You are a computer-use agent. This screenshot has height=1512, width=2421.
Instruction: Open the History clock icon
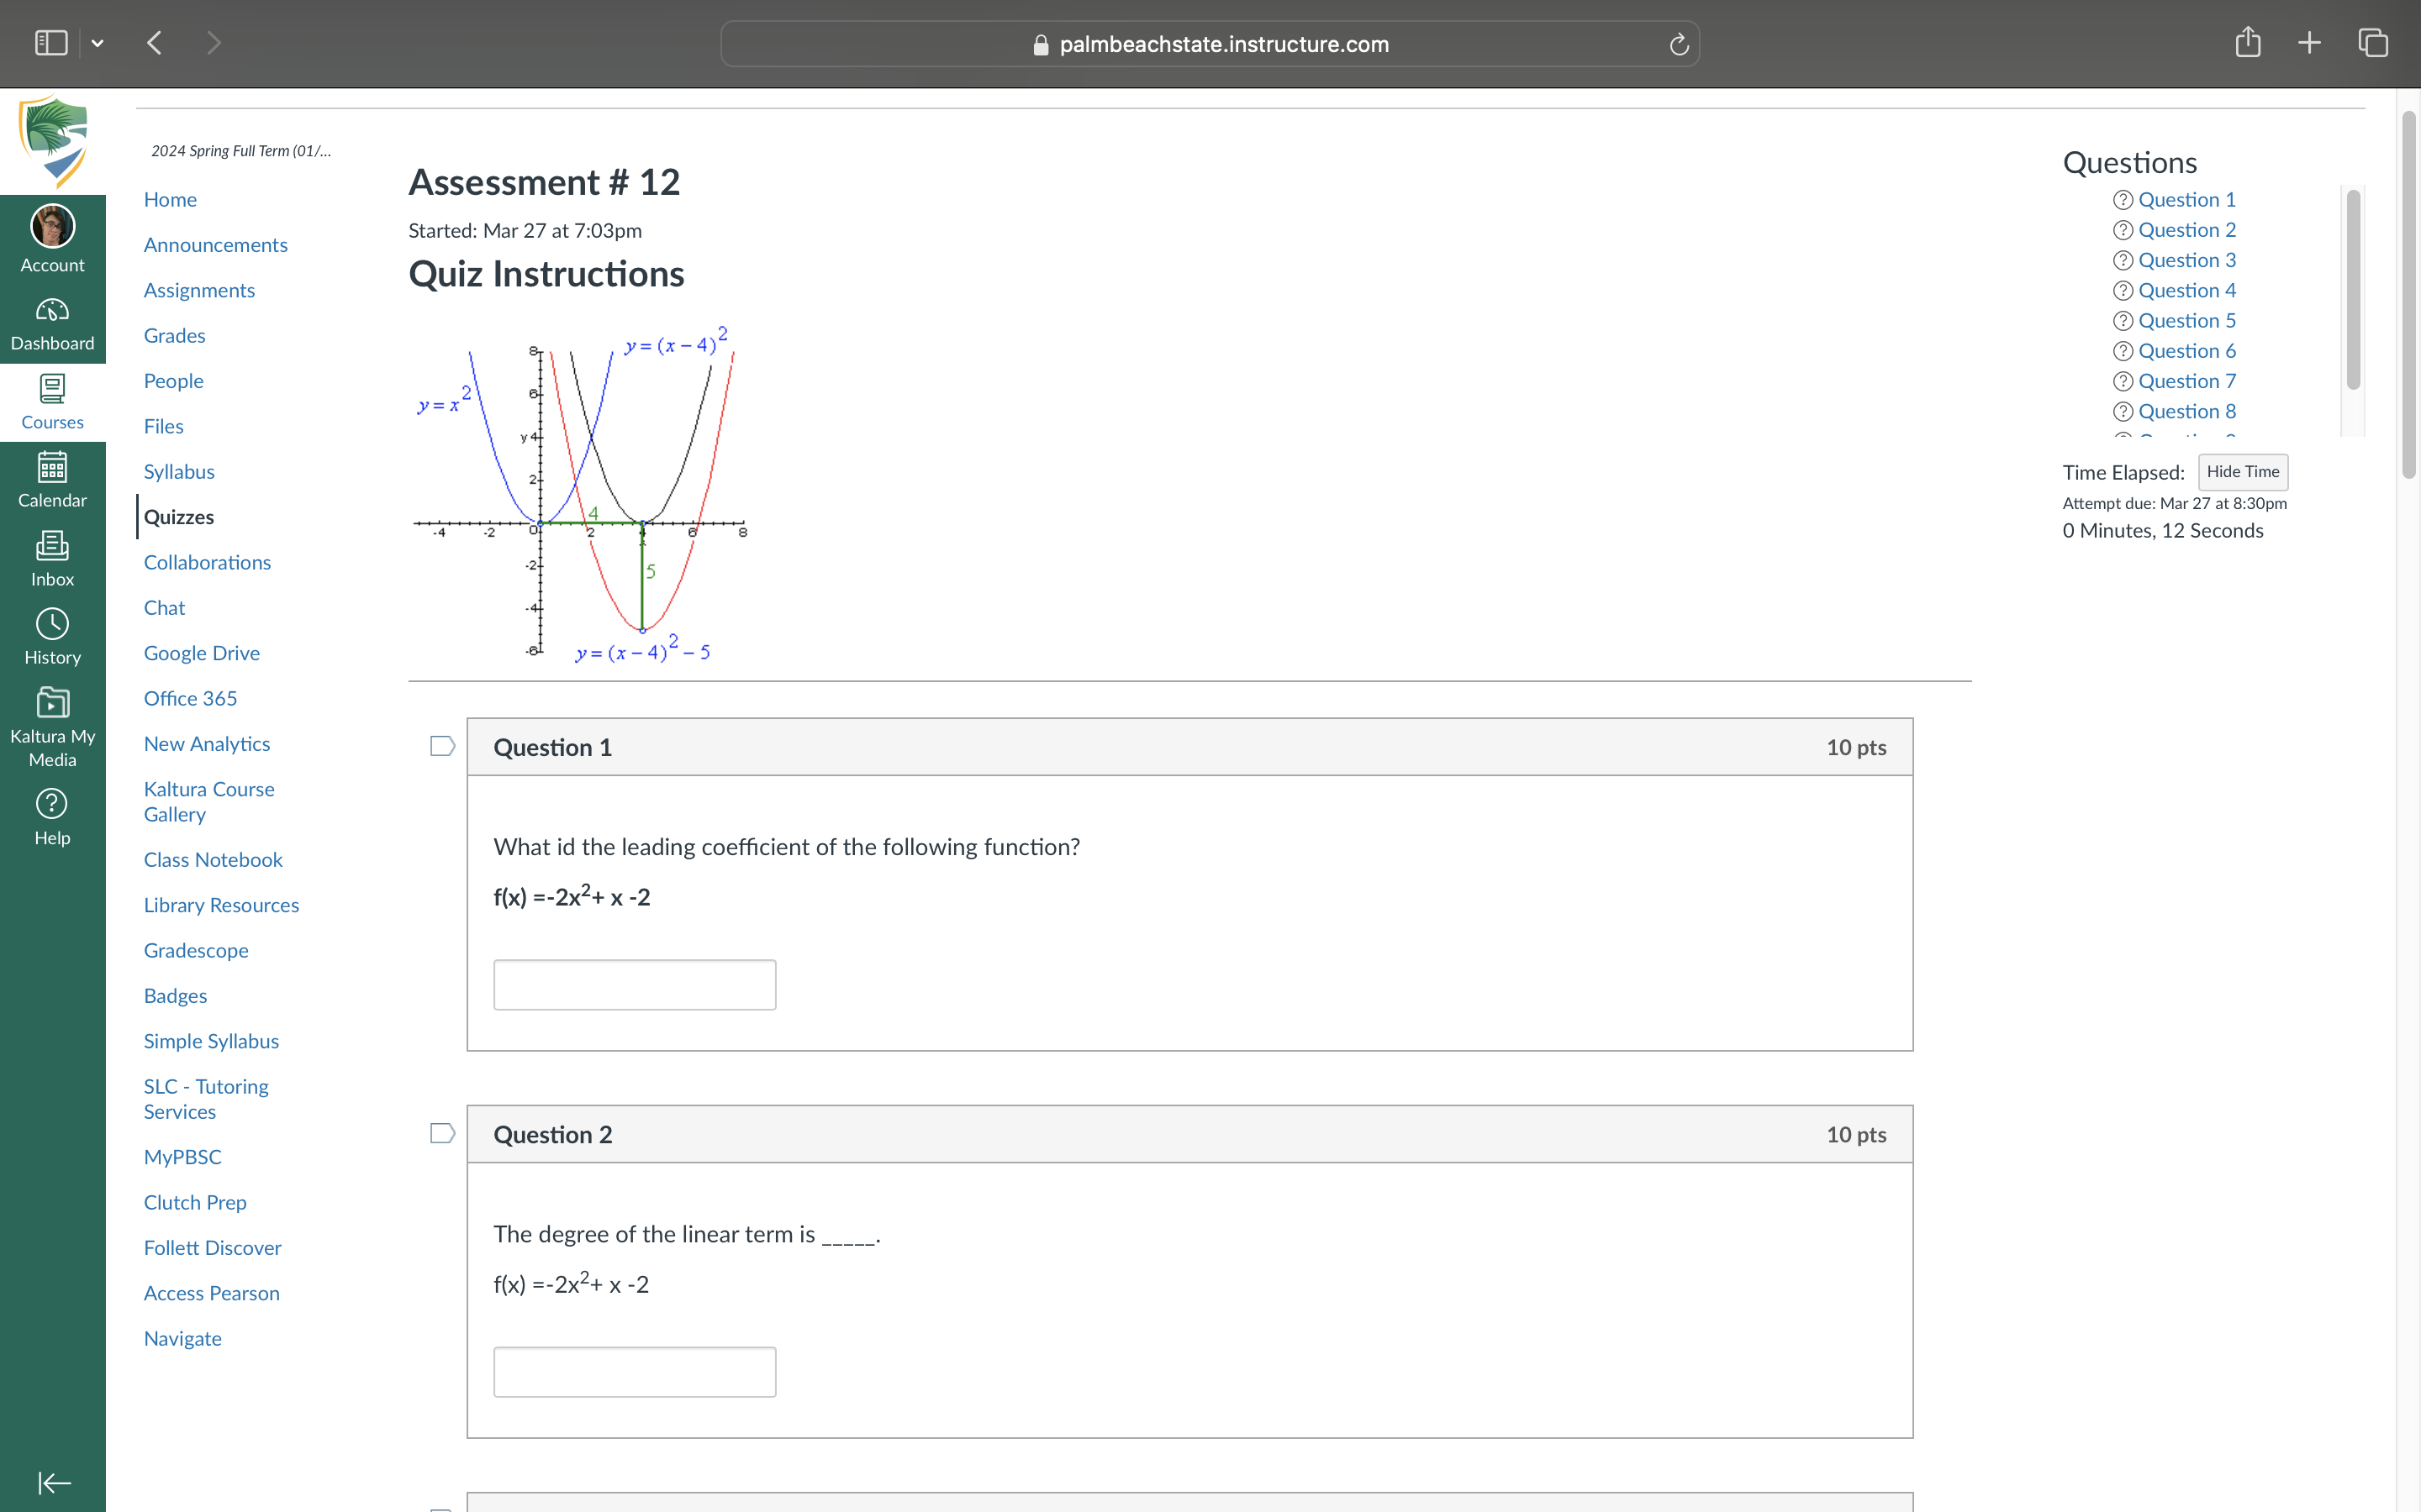52,625
